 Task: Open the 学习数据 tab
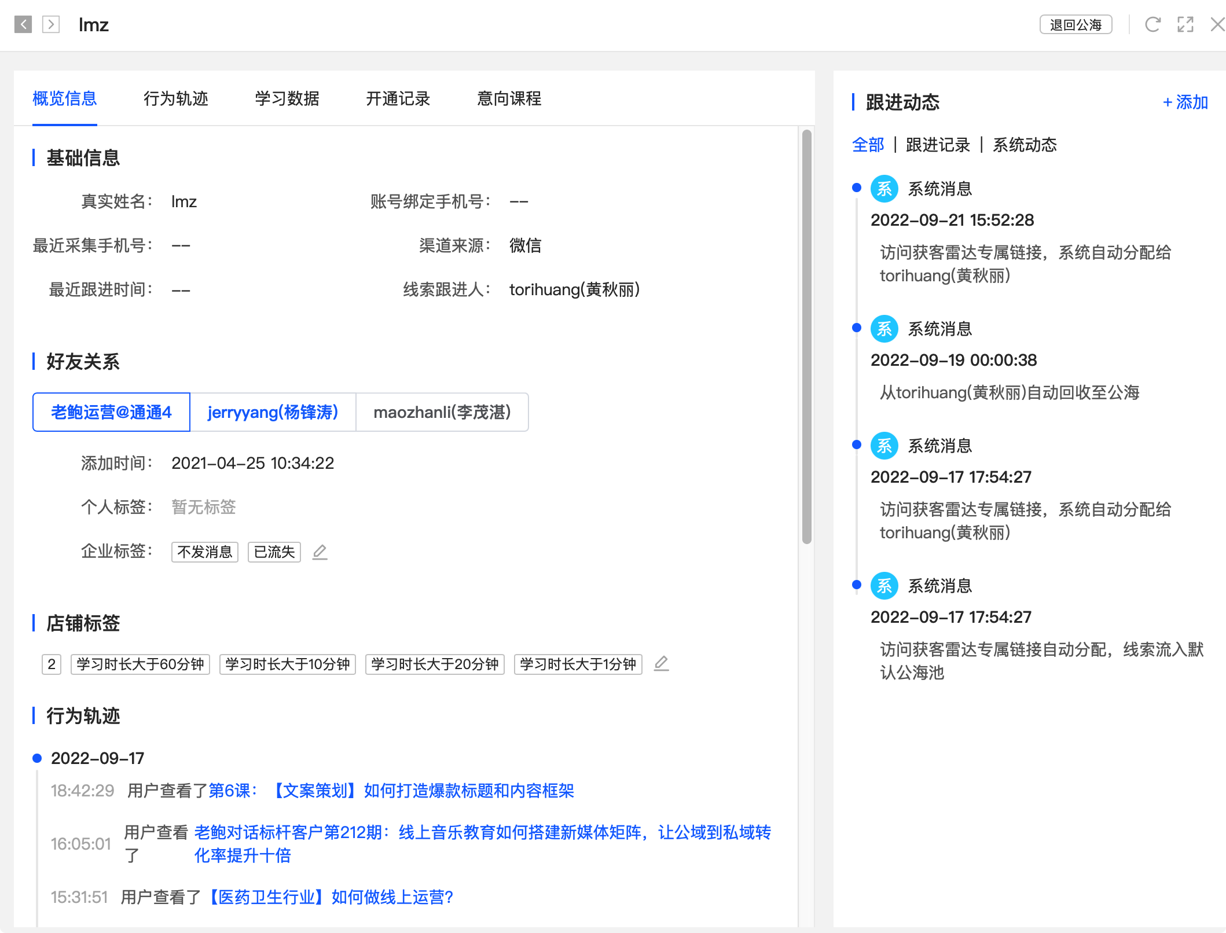tap(287, 98)
